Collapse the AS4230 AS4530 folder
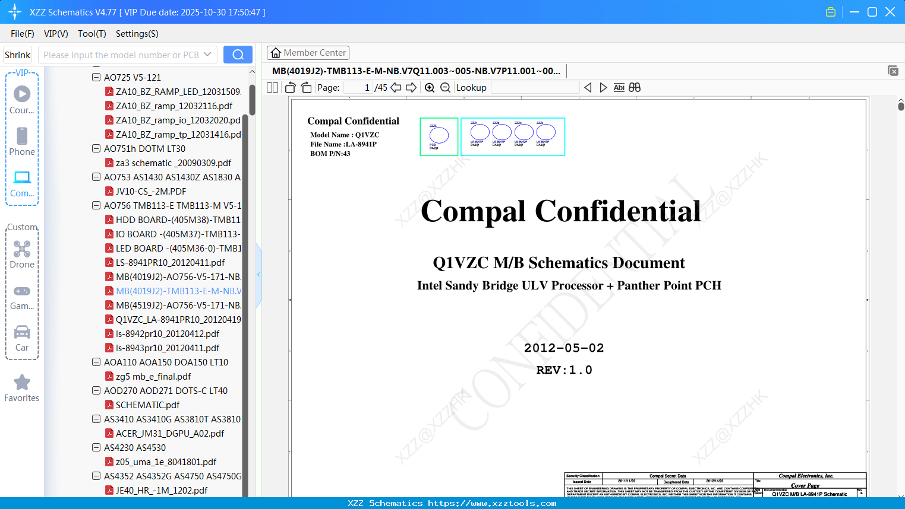This screenshot has height=509, width=905. pyautogui.click(x=96, y=447)
